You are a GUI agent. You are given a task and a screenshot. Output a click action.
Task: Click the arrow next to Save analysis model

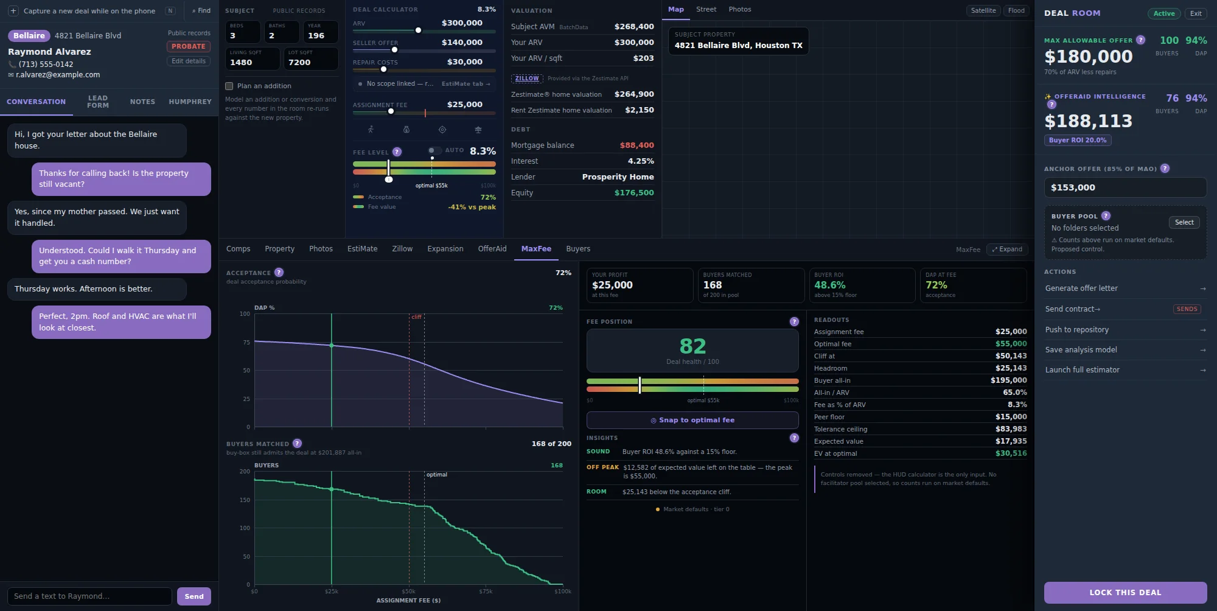[1202, 350]
